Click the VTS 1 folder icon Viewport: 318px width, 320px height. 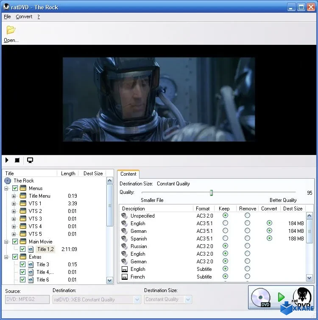pyautogui.click(x=23, y=203)
